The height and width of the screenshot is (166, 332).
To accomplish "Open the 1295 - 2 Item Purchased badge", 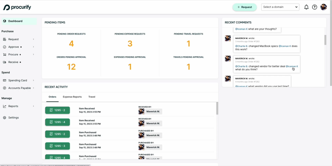I will point(58,134).
